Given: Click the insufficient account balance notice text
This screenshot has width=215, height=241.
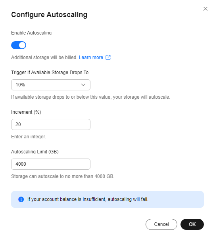Looking at the screenshot, I should pyautogui.click(x=88, y=199).
